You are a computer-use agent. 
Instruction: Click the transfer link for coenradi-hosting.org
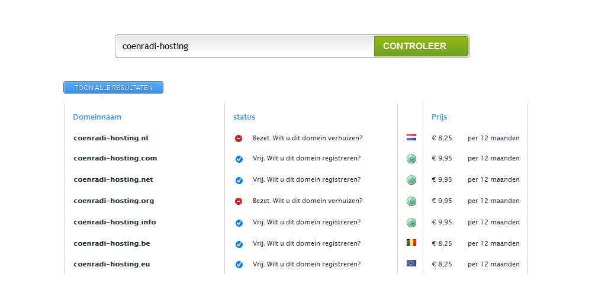pyautogui.click(x=307, y=201)
